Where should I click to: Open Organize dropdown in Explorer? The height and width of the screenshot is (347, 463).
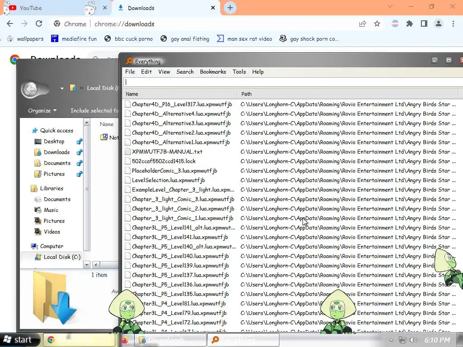pyautogui.click(x=42, y=111)
